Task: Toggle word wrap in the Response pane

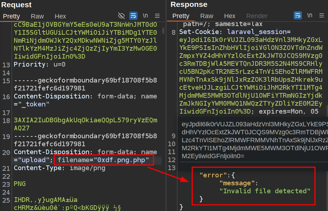Action: (298, 16)
